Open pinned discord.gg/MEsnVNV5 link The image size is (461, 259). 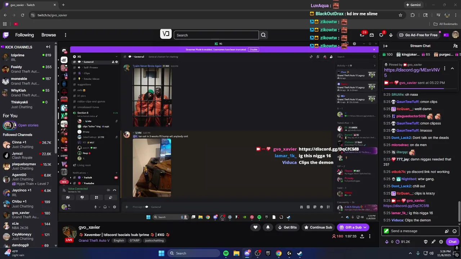point(412,73)
